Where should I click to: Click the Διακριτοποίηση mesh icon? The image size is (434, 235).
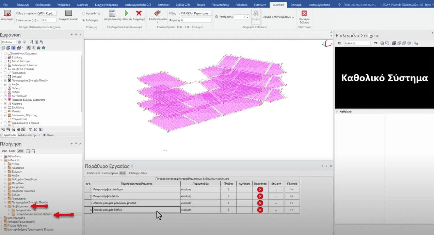click(69, 14)
